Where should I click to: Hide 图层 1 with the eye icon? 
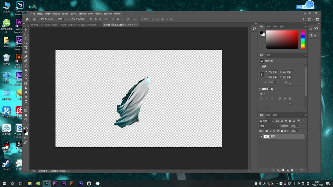point(261,137)
